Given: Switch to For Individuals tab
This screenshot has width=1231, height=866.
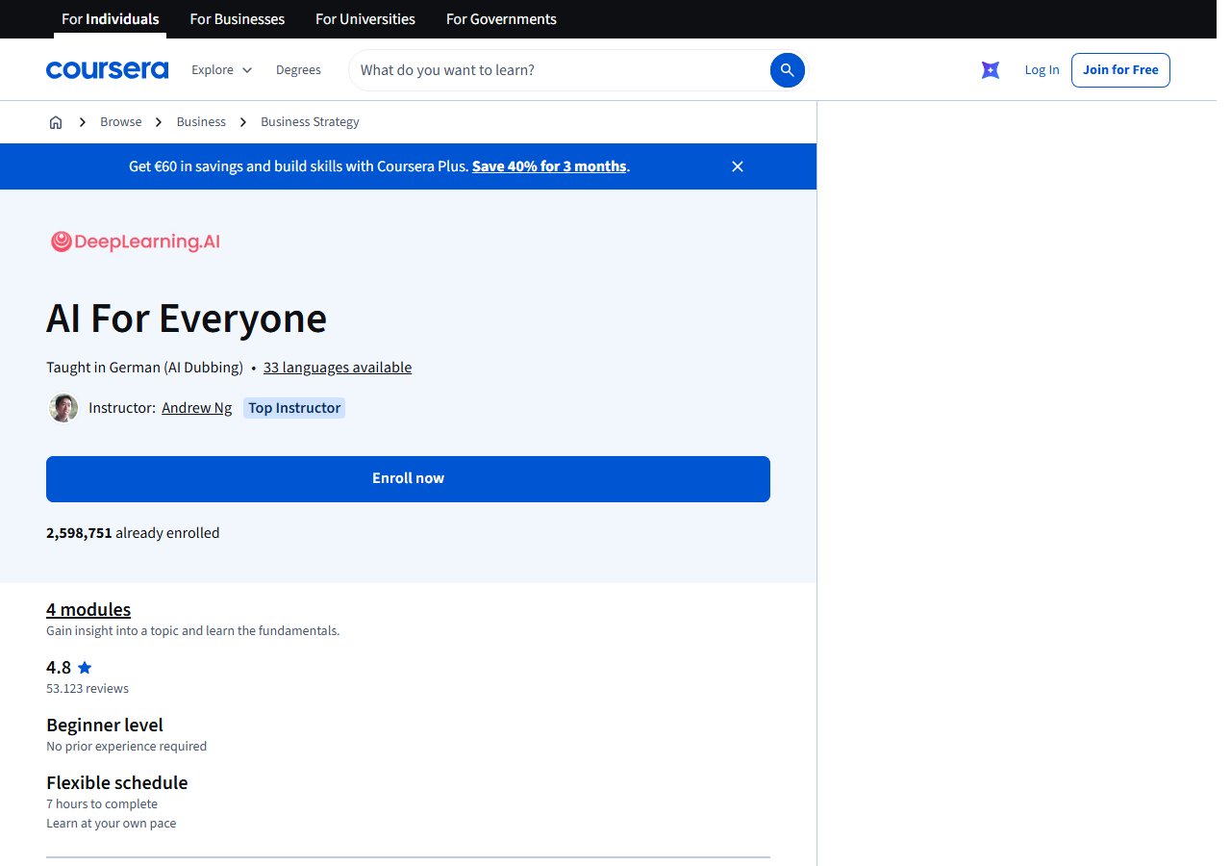Looking at the screenshot, I should tap(111, 19).
